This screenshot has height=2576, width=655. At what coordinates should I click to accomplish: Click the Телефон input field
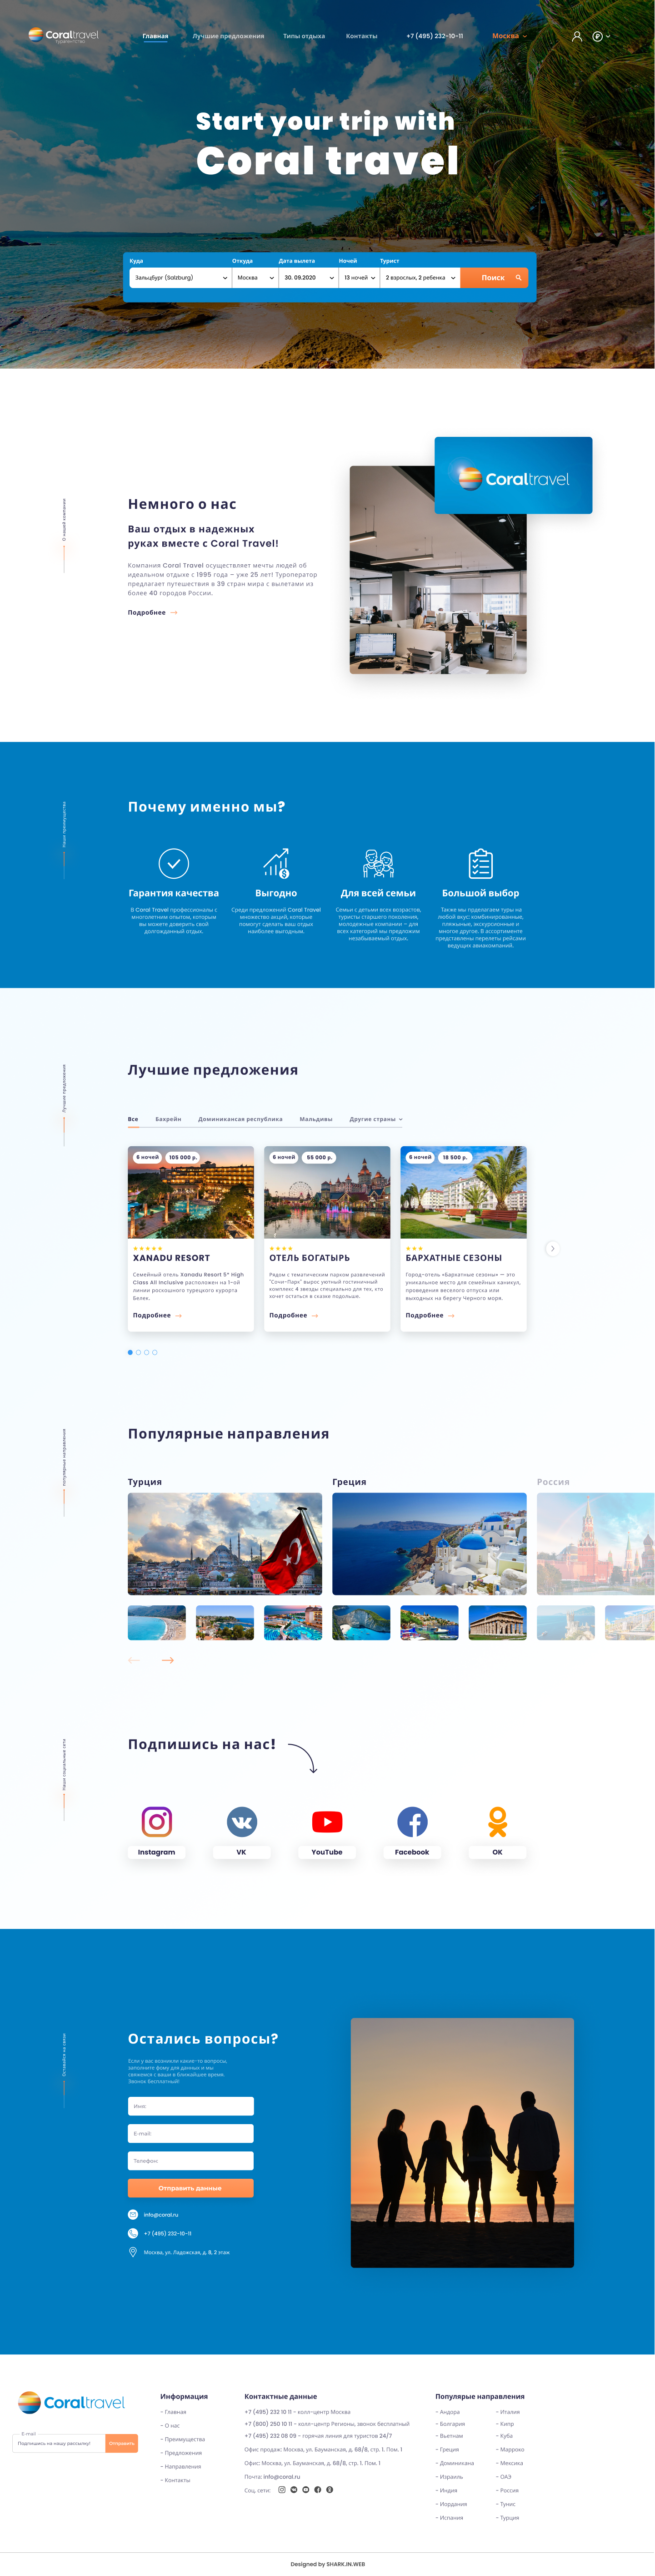pos(191,2161)
